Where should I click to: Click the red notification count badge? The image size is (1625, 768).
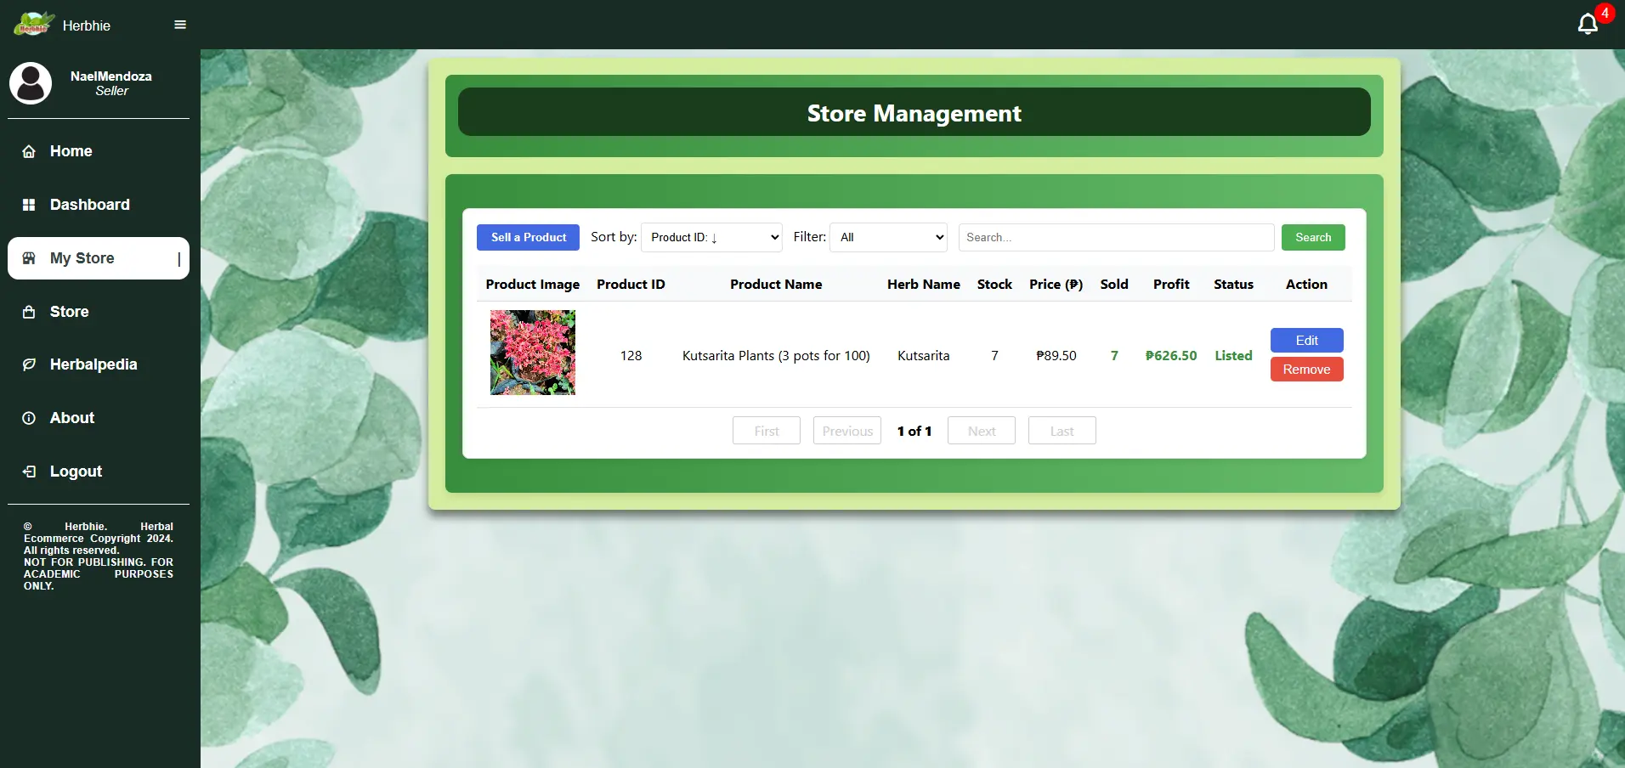coord(1605,13)
